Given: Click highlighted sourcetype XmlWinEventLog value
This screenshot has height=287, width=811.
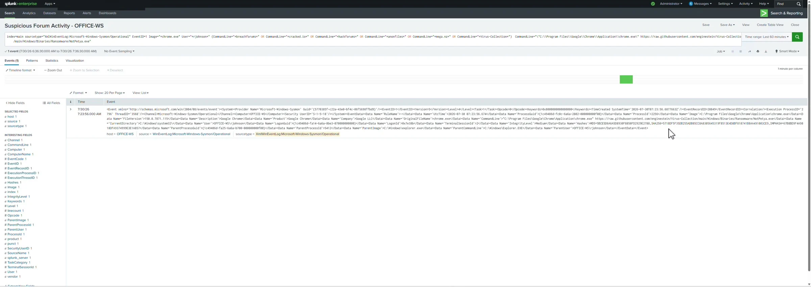Looking at the screenshot, I should point(297,134).
